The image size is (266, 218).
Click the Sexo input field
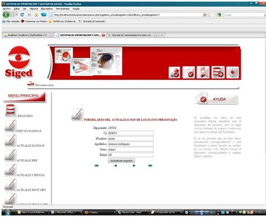[131, 149]
